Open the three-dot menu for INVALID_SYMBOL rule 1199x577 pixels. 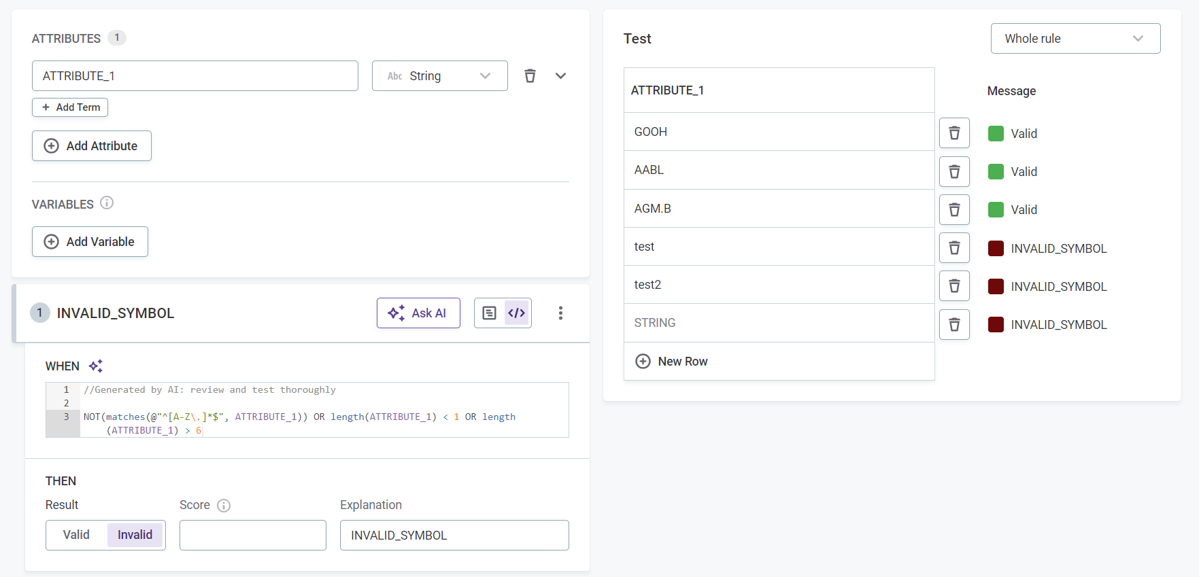click(x=560, y=313)
